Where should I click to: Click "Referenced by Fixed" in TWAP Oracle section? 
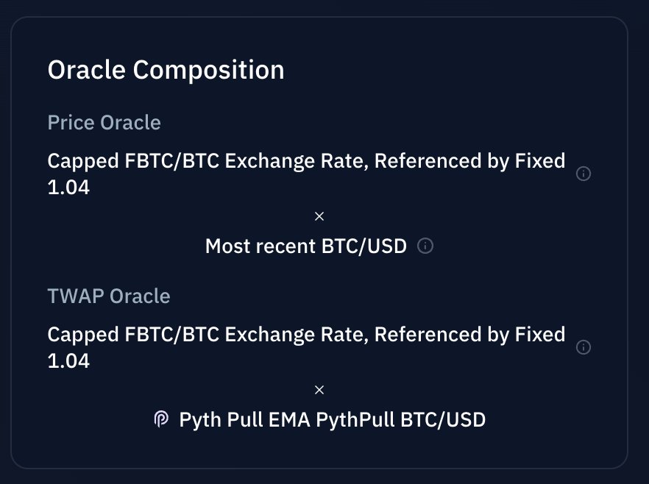pos(469,334)
